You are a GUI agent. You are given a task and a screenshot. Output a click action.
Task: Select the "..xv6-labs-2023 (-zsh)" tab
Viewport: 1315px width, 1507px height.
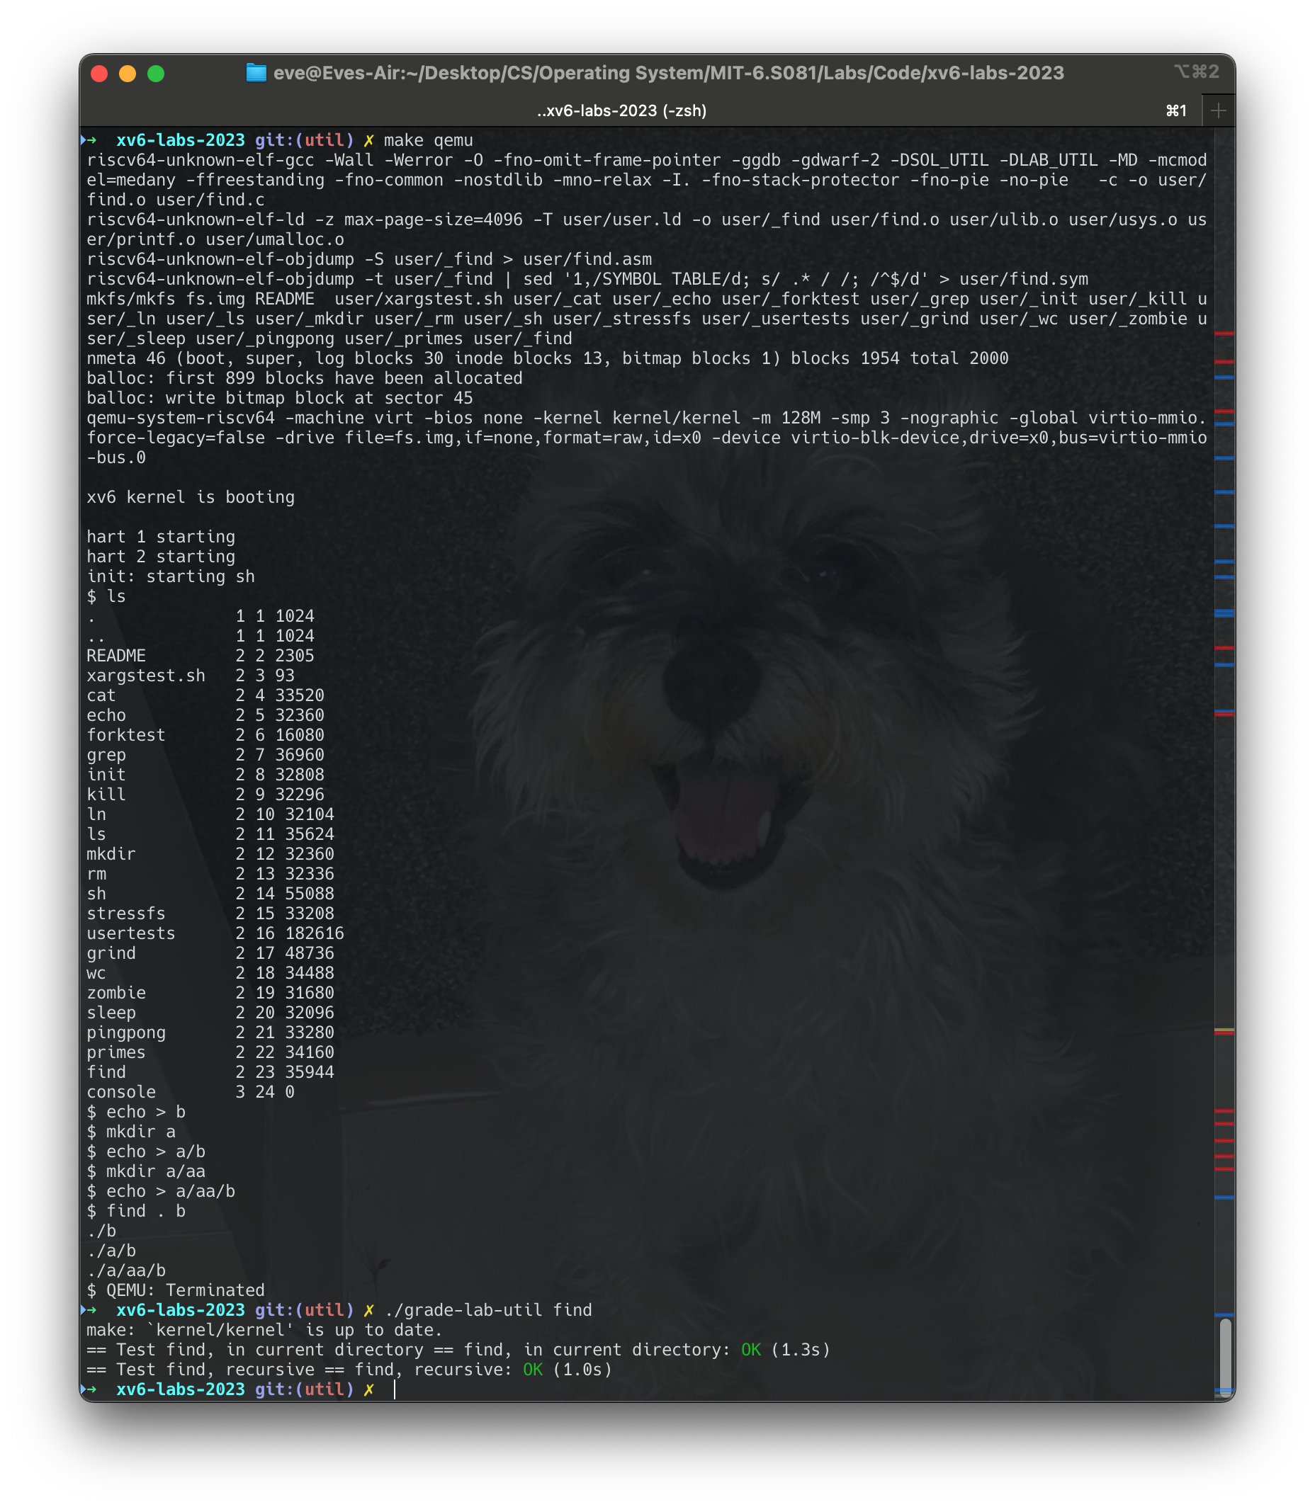coord(621,110)
